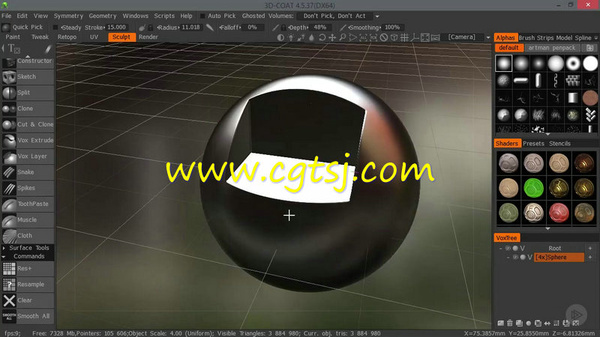The height and width of the screenshot is (337, 600).
Task: Switch to the Stencils tab
Action: tap(559, 144)
